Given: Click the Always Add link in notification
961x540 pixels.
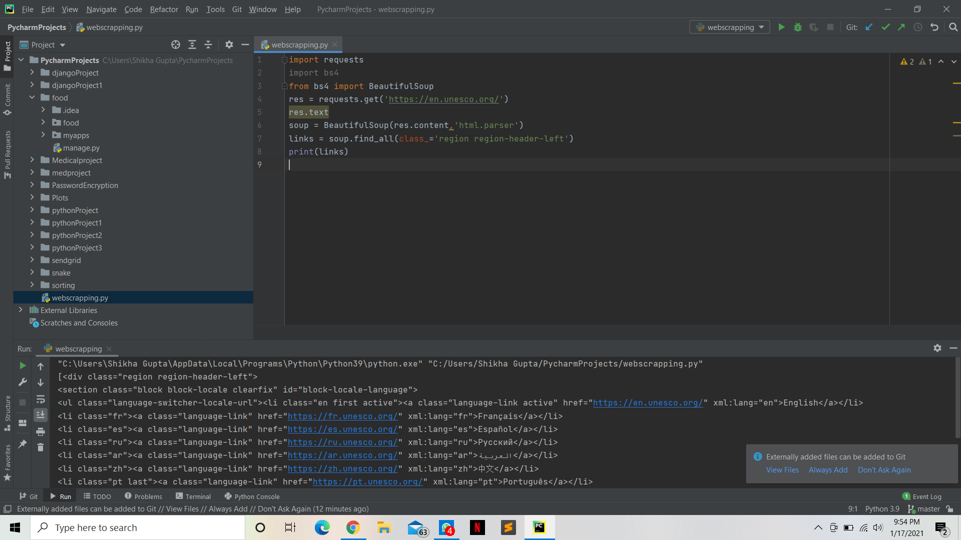Looking at the screenshot, I should 828,470.
